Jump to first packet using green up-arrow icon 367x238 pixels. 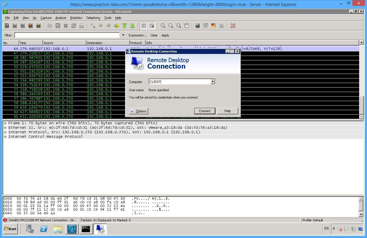click(x=124, y=26)
